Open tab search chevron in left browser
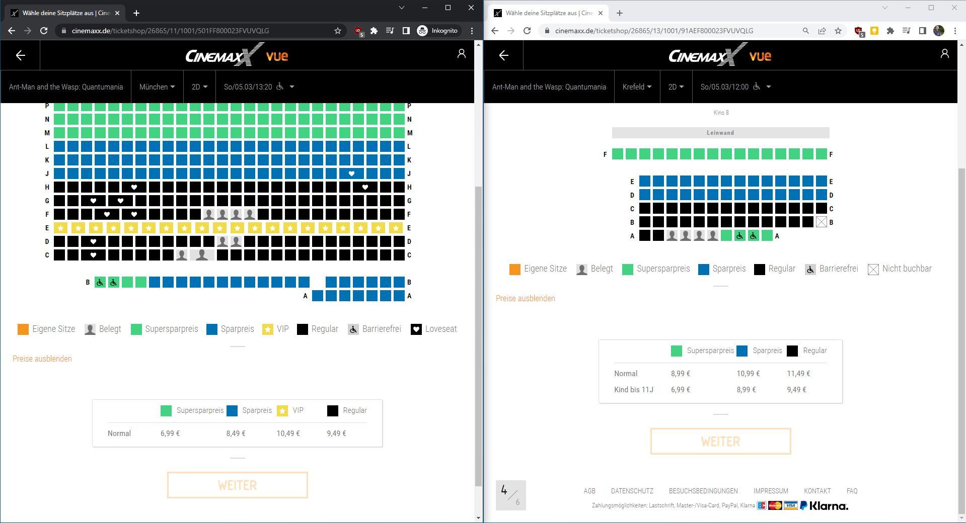This screenshot has height=523, width=966. (401, 8)
